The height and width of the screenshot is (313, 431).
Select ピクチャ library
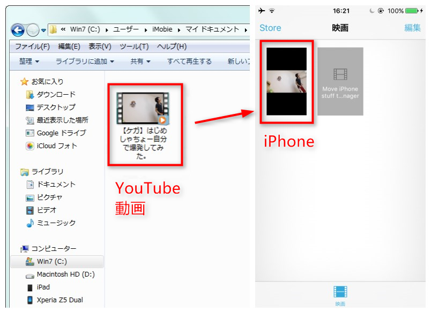pos(50,197)
